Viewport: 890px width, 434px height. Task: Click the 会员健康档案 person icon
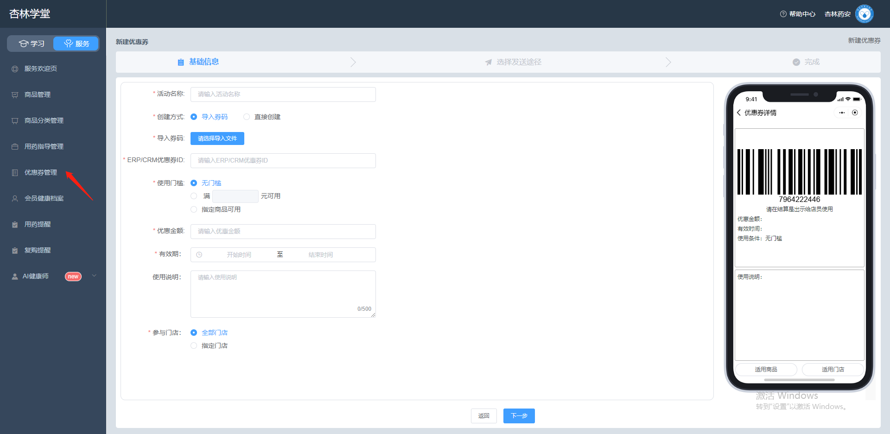point(15,199)
